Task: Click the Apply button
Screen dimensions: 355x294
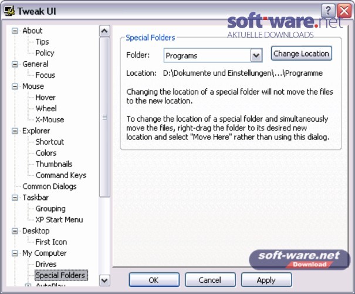Action: [266, 280]
